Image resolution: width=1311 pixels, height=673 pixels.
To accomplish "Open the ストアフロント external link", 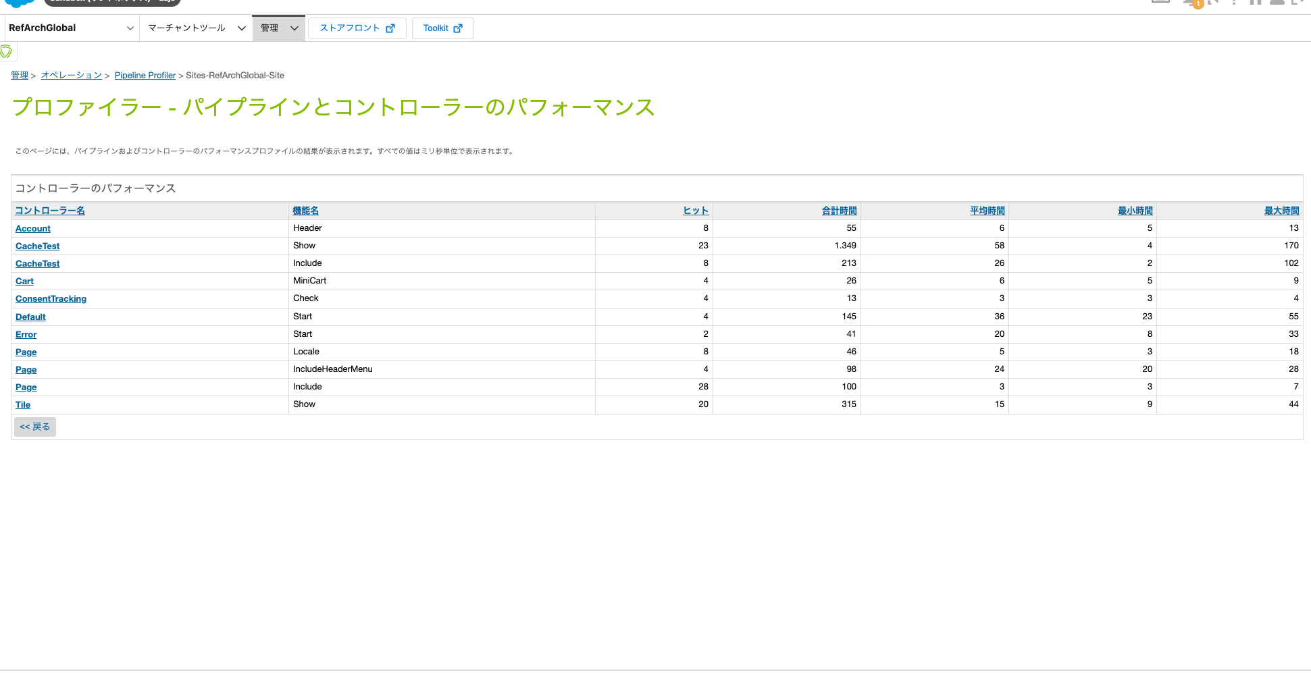I will 357,28.
